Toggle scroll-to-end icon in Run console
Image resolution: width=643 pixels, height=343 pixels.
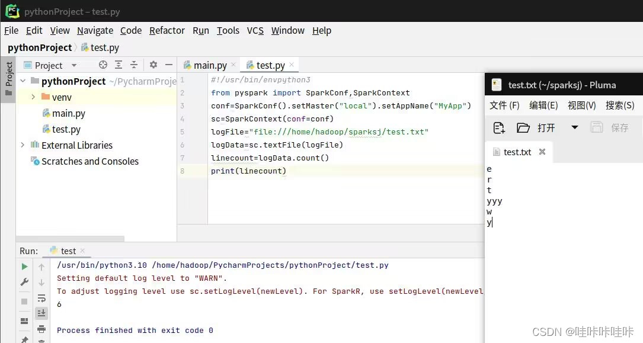[41, 313]
